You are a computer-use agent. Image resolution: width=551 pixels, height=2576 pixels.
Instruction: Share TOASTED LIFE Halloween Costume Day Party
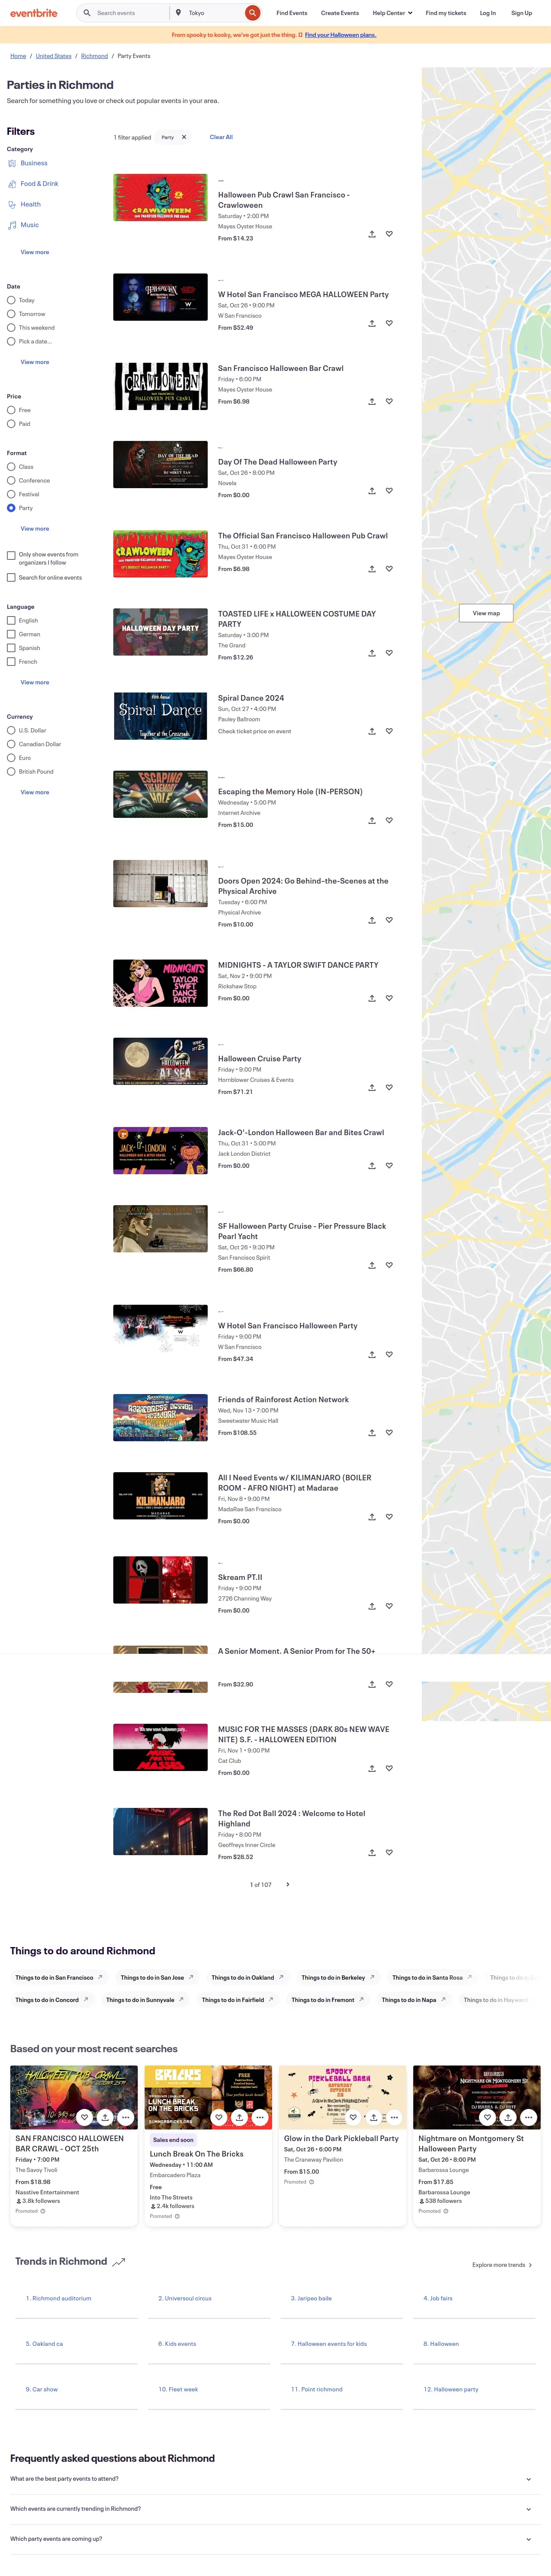372,653
